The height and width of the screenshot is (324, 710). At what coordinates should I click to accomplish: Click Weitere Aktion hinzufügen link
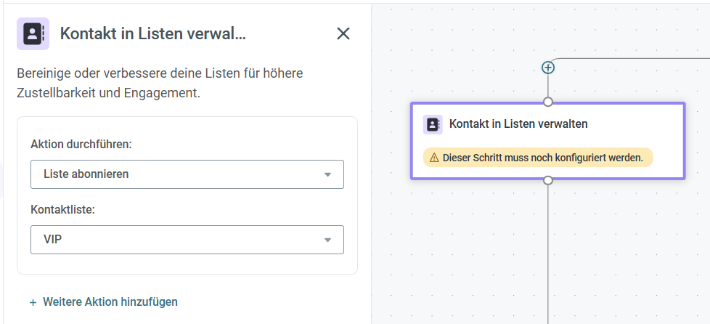110,301
